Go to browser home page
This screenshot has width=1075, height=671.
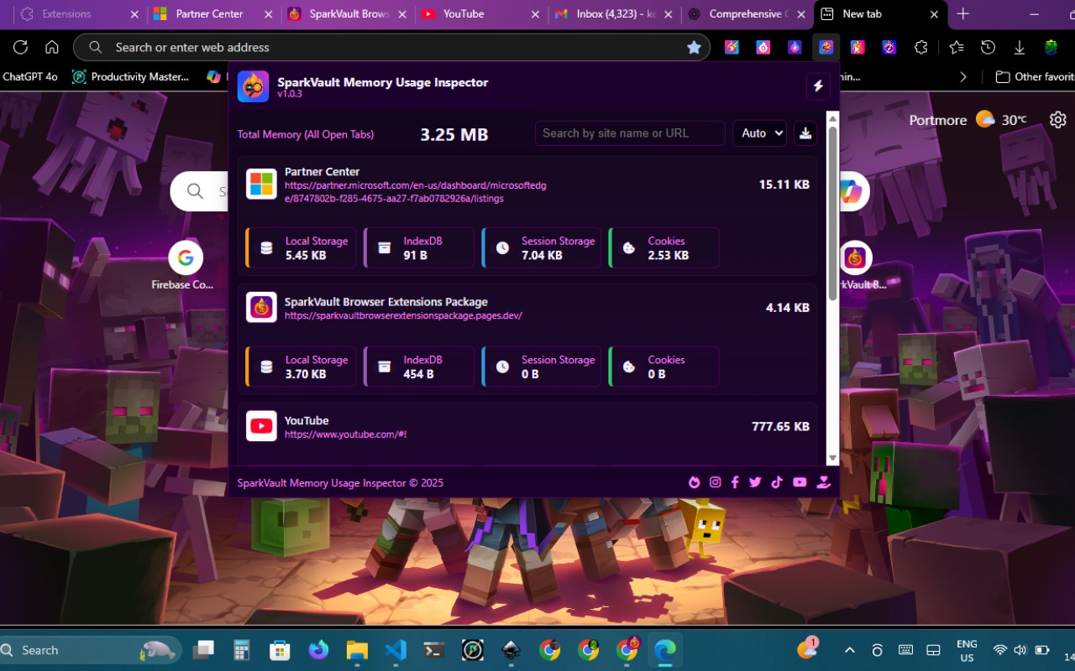pyautogui.click(x=52, y=48)
